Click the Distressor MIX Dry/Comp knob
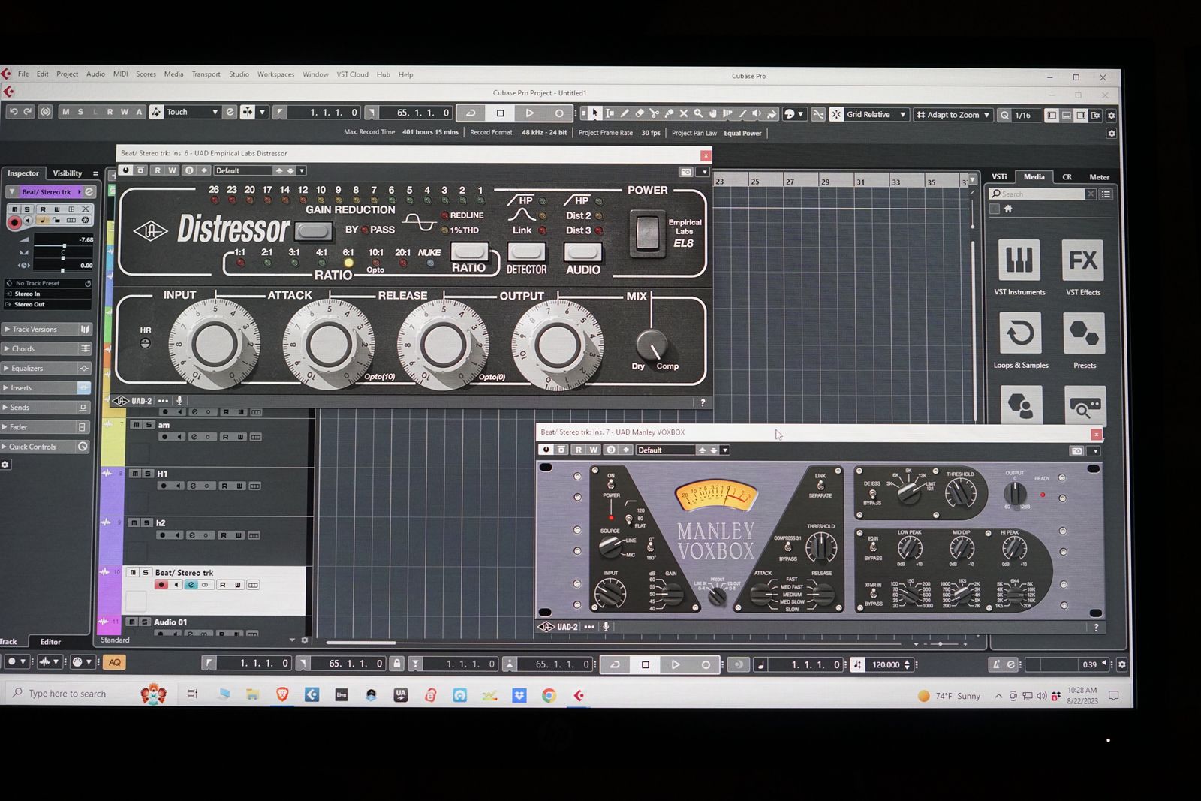Image resolution: width=1201 pixels, height=801 pixels. click(x=651, y=345)
